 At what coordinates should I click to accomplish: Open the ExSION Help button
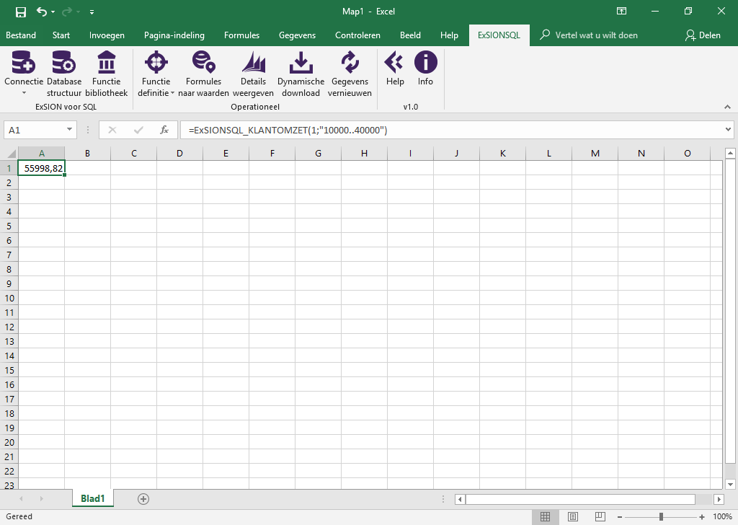coord(395,69)
